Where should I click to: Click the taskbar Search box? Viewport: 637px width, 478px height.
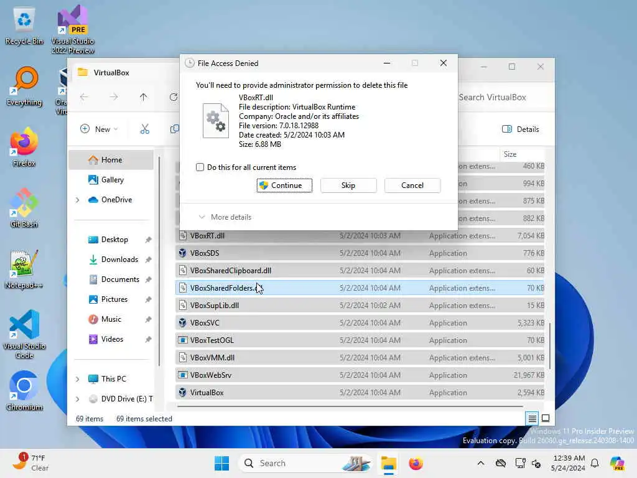pos(305,463)
